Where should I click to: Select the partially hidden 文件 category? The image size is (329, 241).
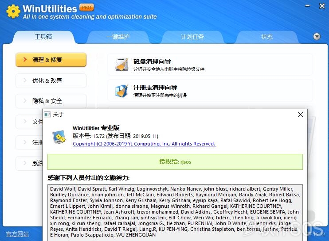click(29, 122)
